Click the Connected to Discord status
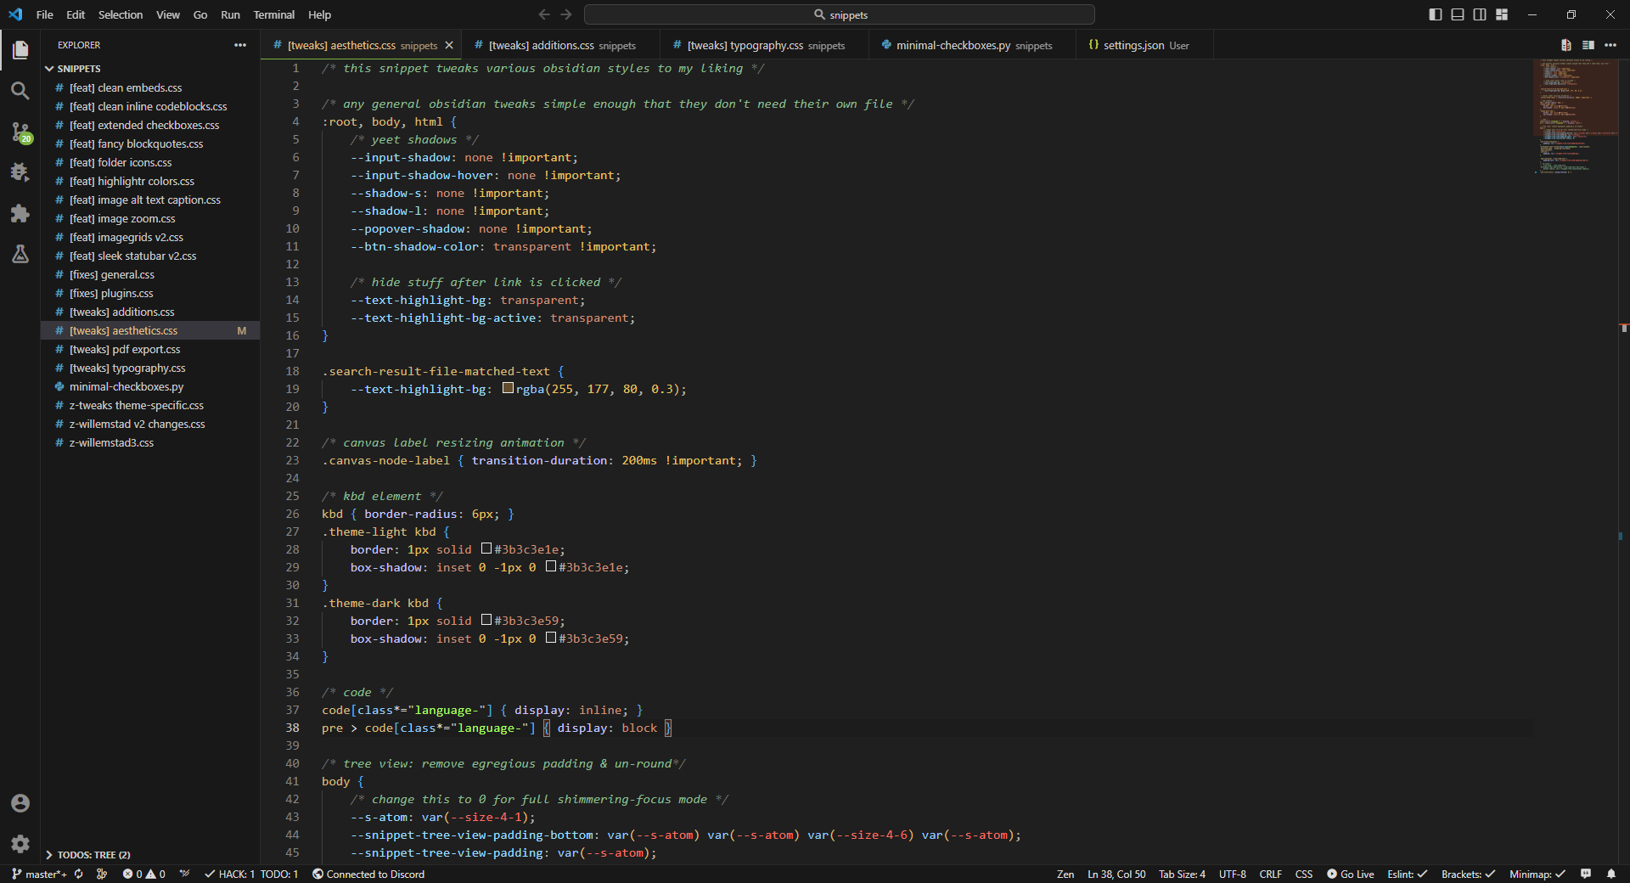Screen dimensions: 1630x883 click(x=368, y=874)
